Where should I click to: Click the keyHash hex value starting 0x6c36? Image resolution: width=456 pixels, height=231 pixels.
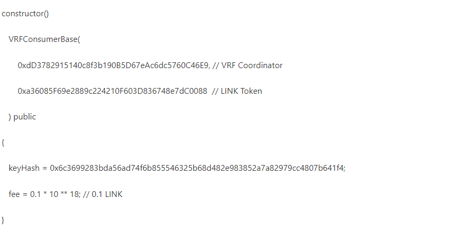[198, 168]
